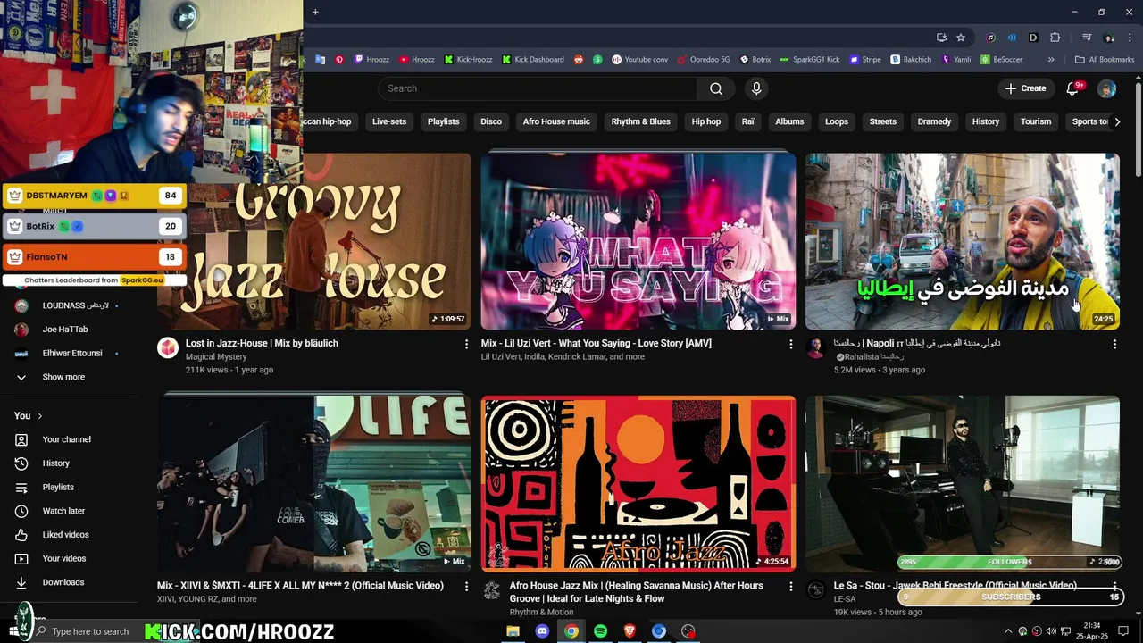Open LE-SA channel avatar
This screenshot has width=1143, height=643.
pos(815,590)
